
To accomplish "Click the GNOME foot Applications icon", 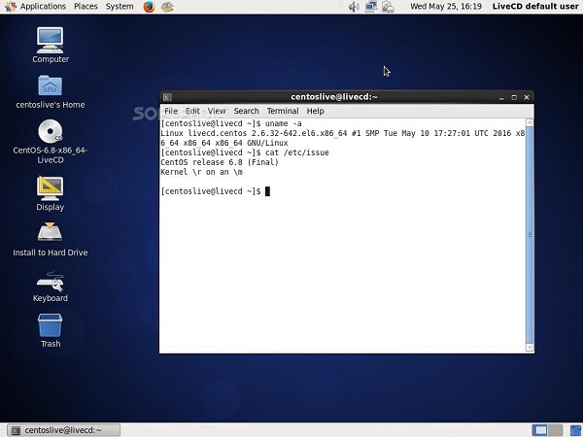I will pyautogui.click(x=11, y=7).
